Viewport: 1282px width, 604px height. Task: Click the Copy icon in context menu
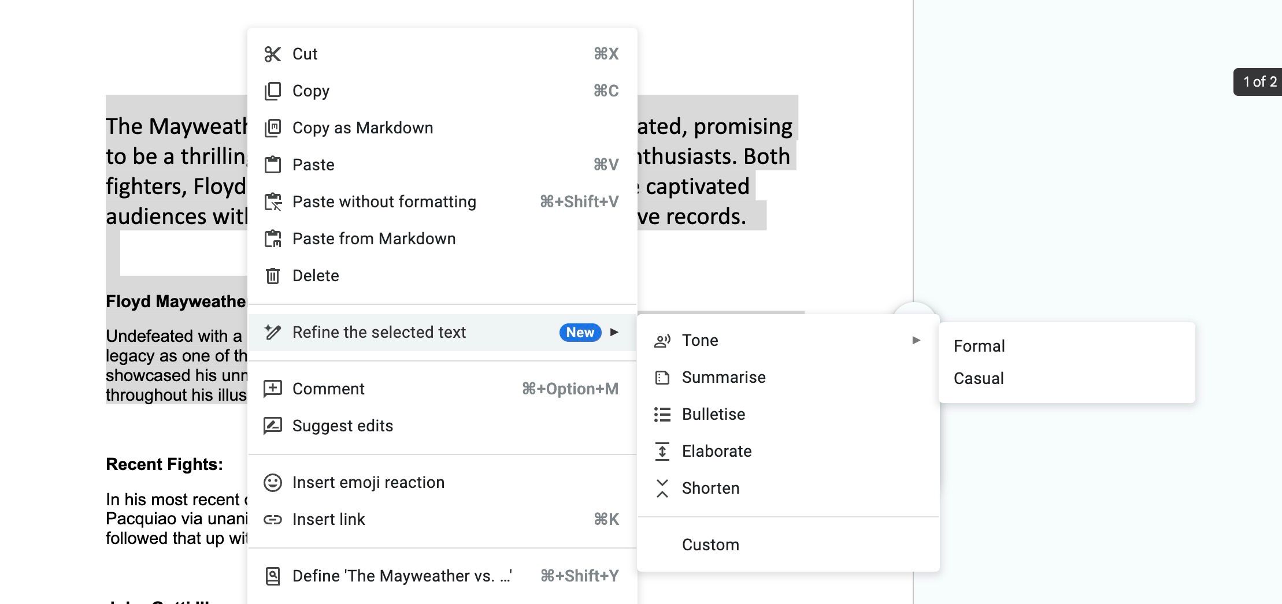coord(272,91)
